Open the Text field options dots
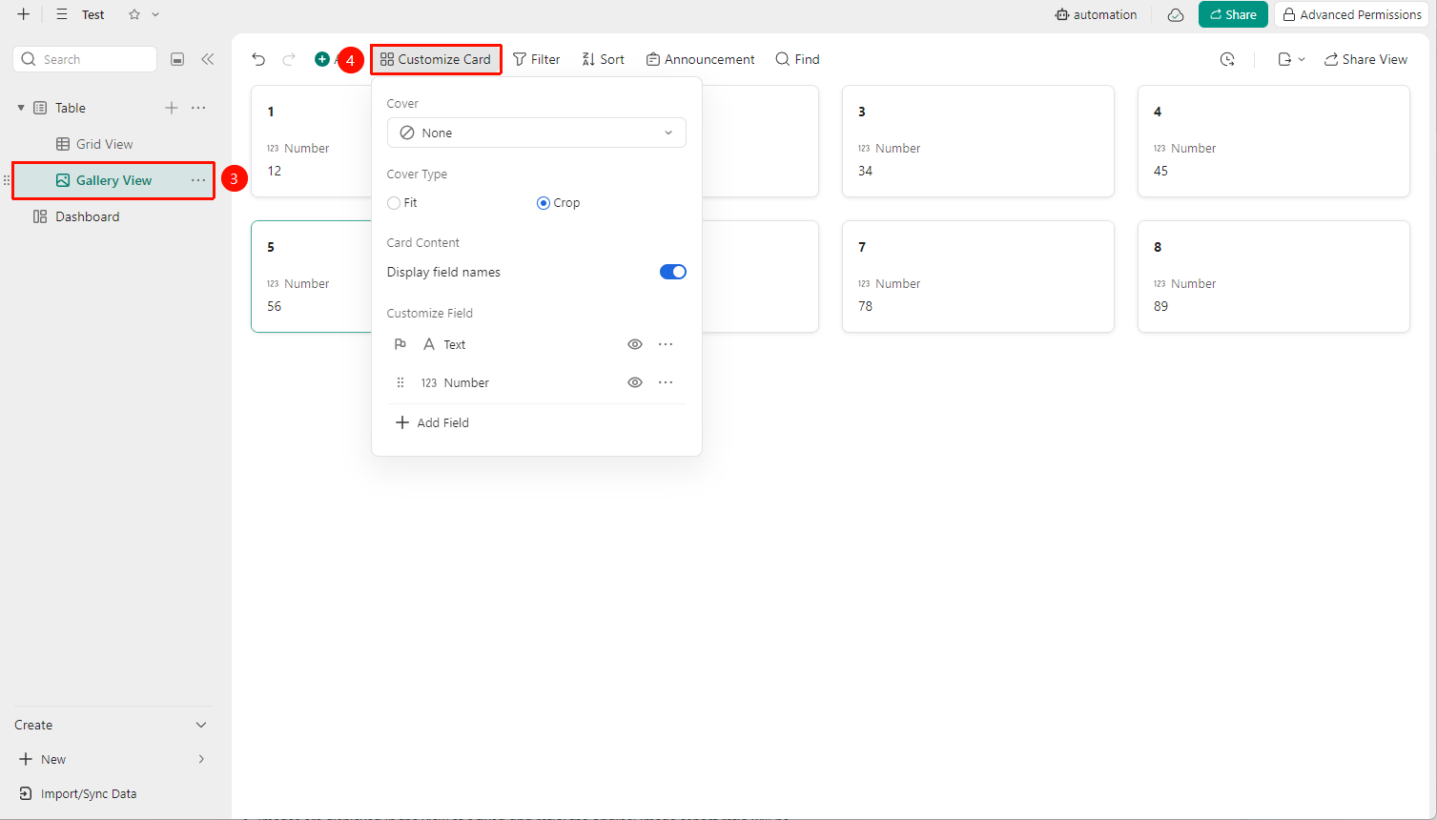Screen dimensions: 1437x820 coord(666,344)
